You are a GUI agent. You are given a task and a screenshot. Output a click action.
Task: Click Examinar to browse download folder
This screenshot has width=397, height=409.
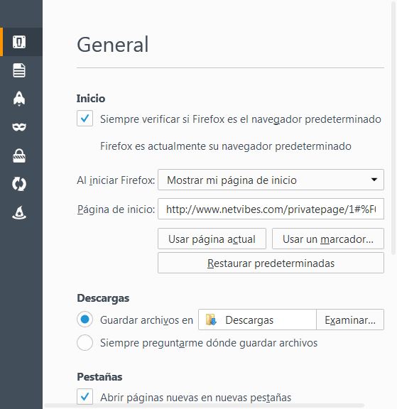(350, 320)
